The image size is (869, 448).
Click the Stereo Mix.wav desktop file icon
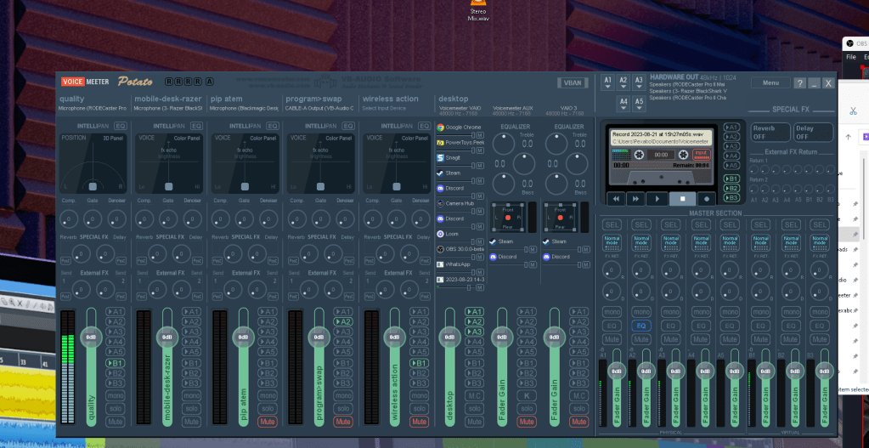[x=478, y=10]
